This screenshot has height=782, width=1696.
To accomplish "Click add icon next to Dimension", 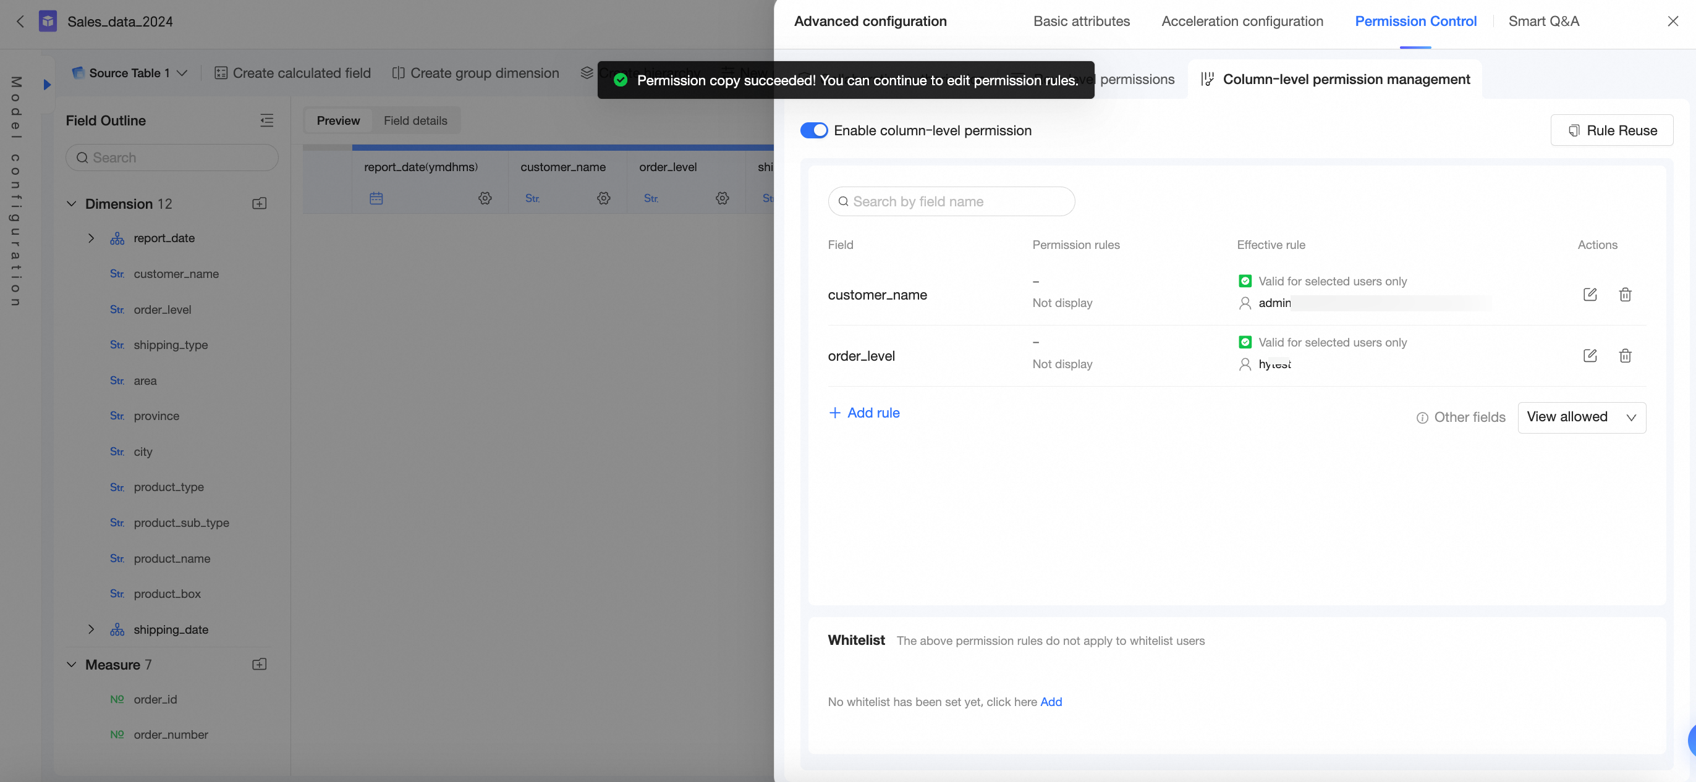I will tap(260, 203).
